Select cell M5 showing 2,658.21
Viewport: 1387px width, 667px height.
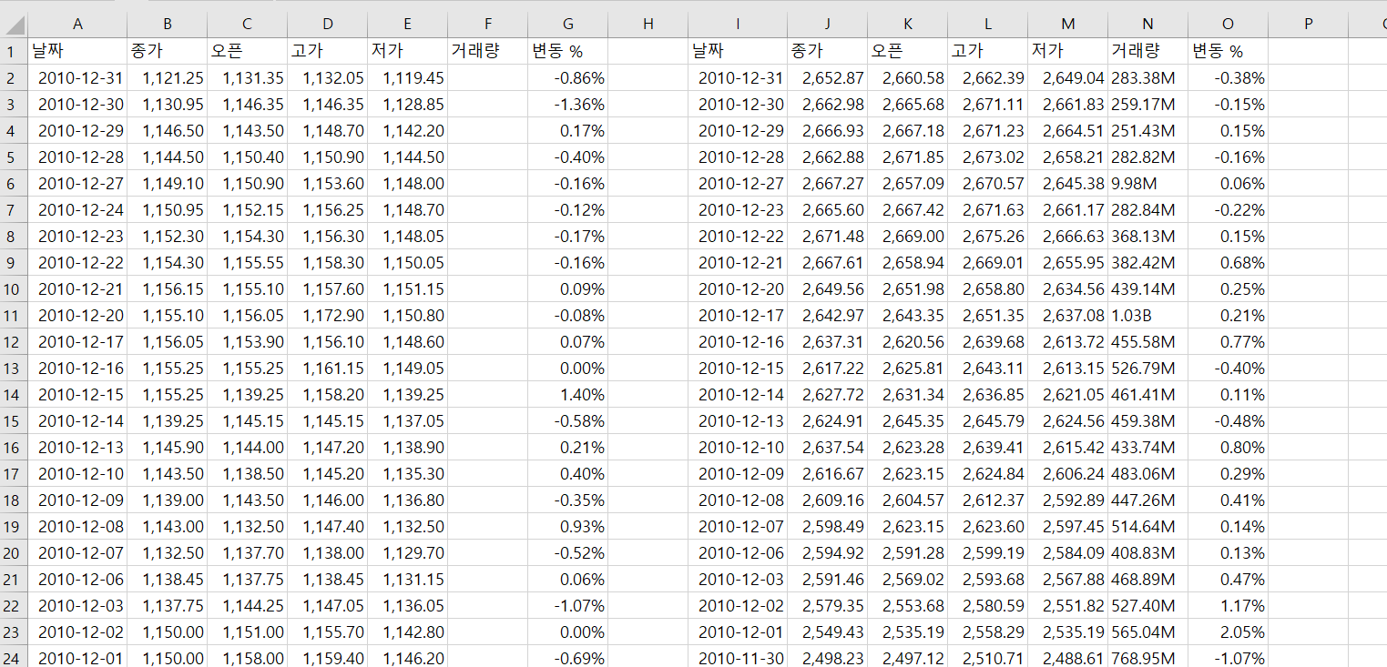coord(1067,157)
